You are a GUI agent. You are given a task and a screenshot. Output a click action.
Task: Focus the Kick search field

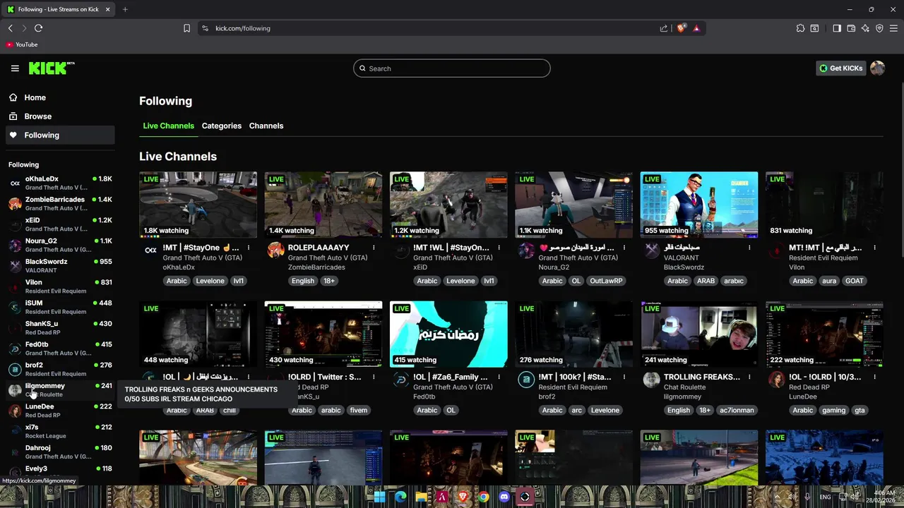point(452,68)
